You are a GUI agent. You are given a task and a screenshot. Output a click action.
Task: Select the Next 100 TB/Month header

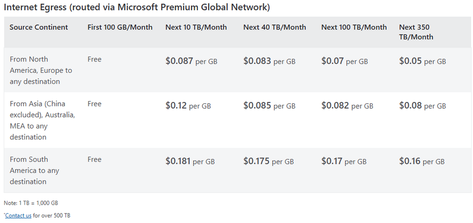tap(354, 27)
